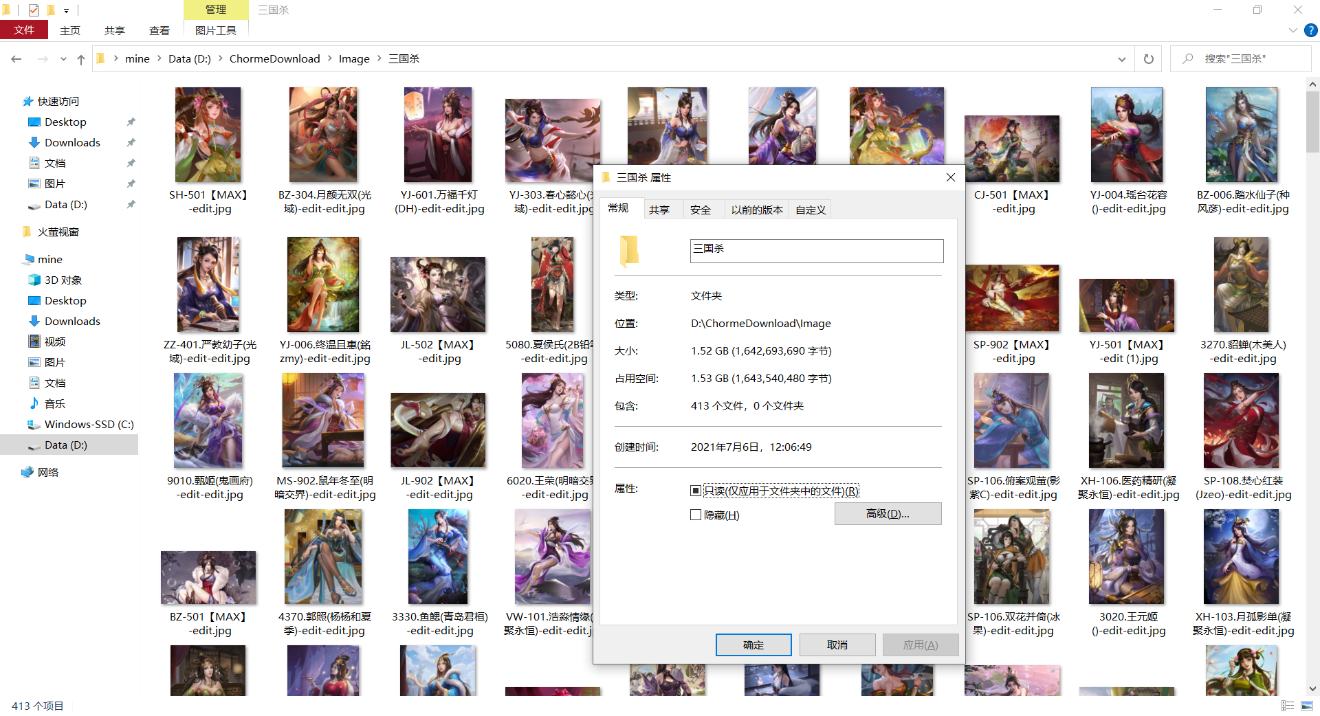Switch to 查看 ribbon tab
Image resolution: width=1320 pixels, height=716 pixels.
pos(159,30)
